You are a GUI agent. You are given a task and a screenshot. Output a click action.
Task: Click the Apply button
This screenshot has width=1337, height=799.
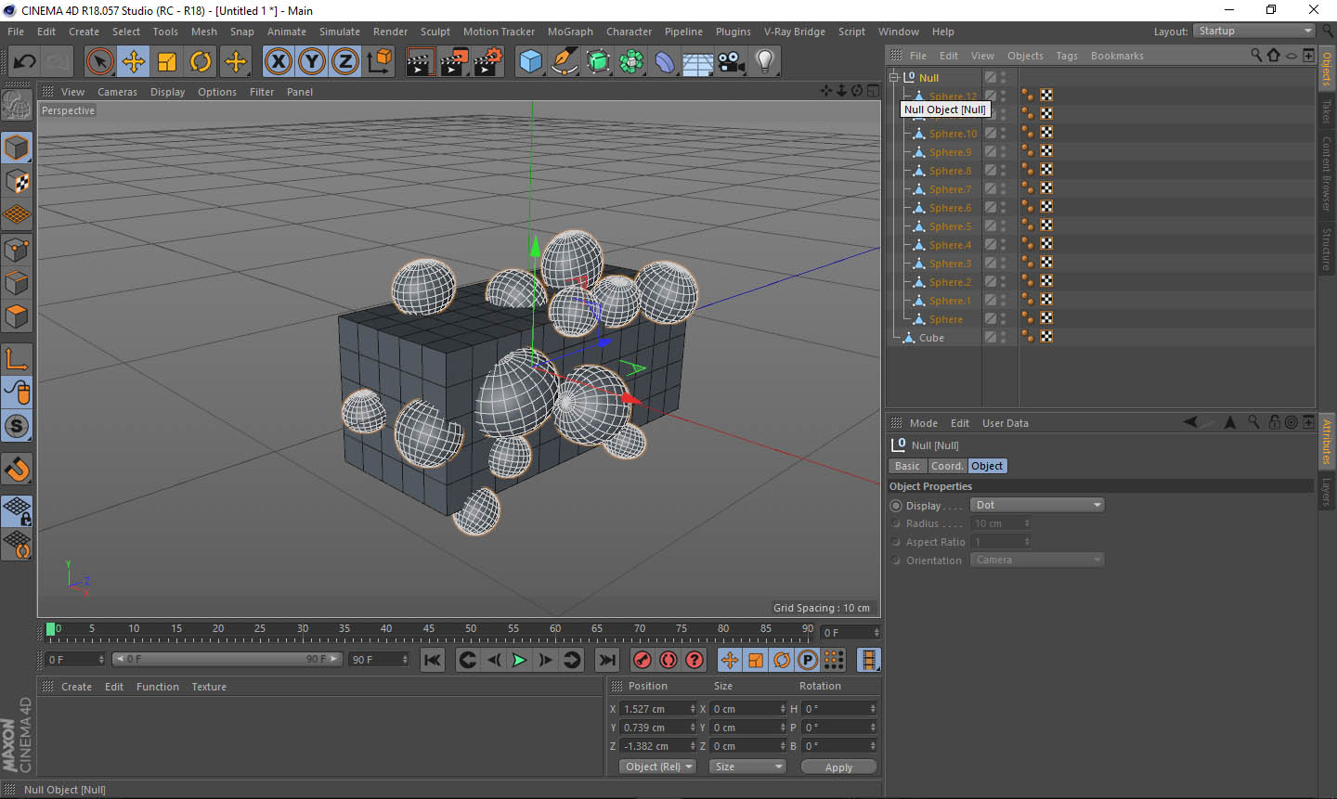[837, 767]
